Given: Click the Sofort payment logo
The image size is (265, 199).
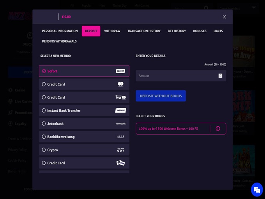Looking at the screenshot, I should (x=120, y=71).
